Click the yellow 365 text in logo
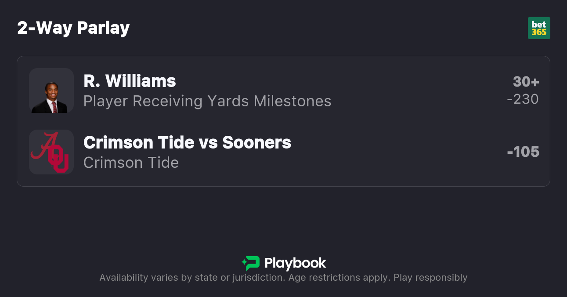 point(539,32)
